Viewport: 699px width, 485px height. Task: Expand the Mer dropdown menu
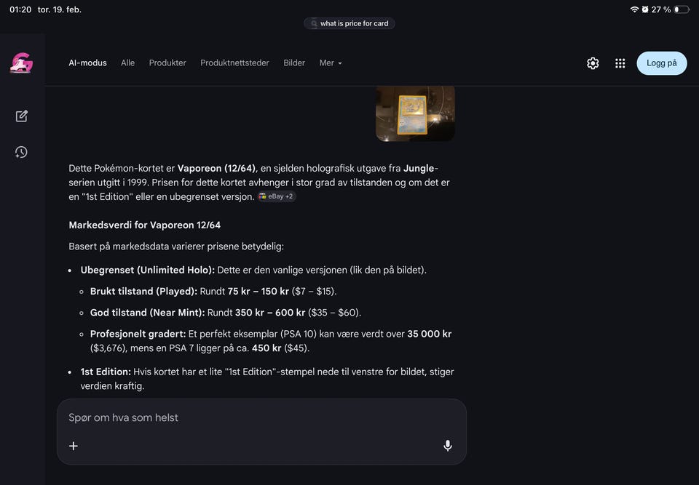tap(331, 63)
